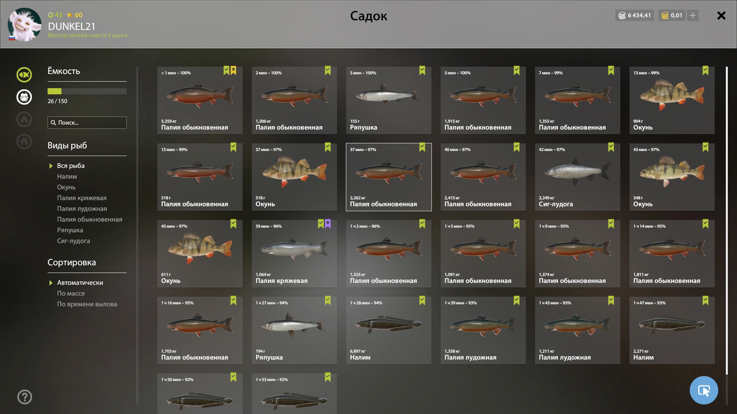Click the blue cursor selection button

[x=704, y=390]
